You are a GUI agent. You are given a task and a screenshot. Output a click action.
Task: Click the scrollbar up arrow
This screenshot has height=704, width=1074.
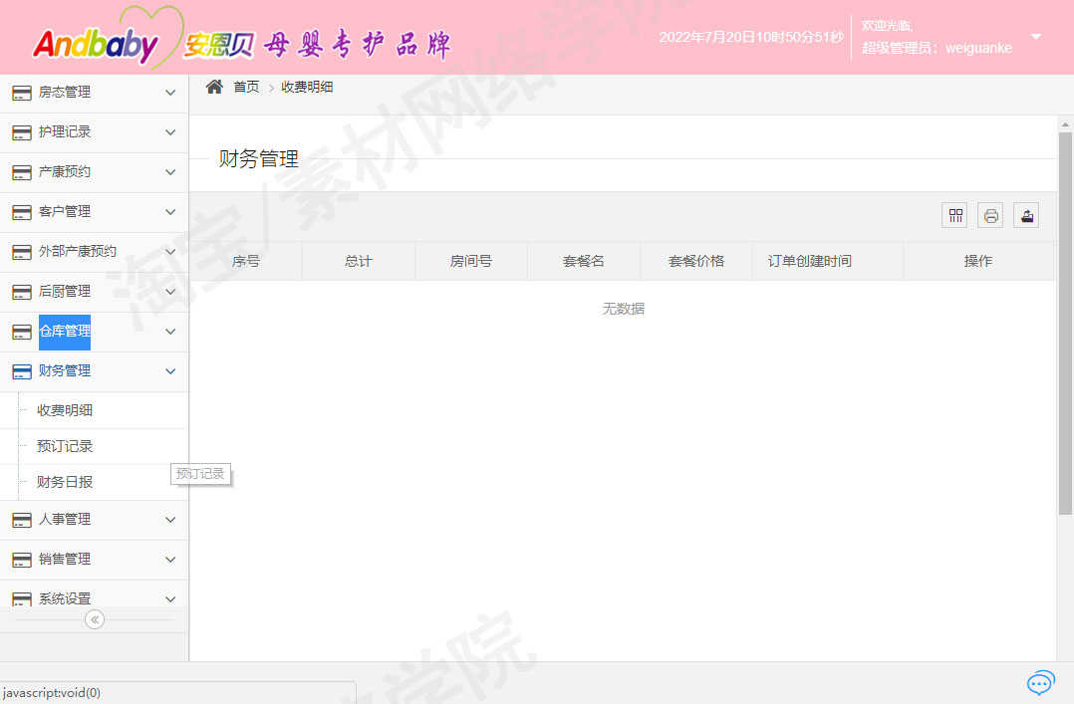pyautogui.click(x=1065, y=124)
